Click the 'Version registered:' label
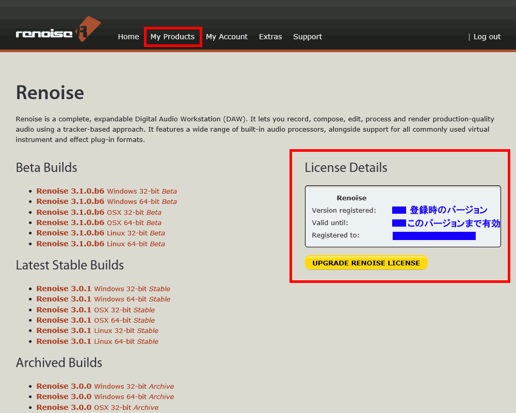Viewport: 516px width, 413px height. [x=344, y=211]
